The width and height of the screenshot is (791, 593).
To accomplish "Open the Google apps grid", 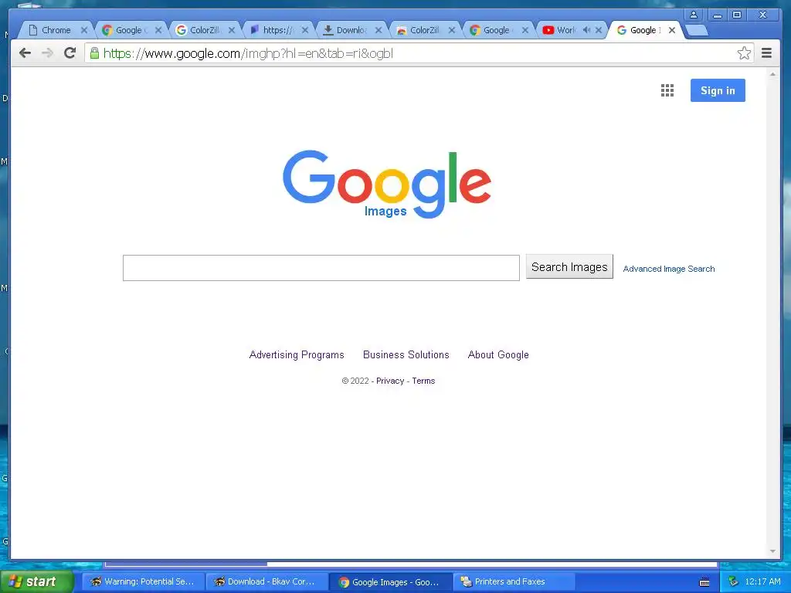I will [x=667, y=91].
